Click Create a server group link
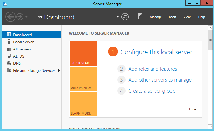The image size is (214, 131). [152, 91]
